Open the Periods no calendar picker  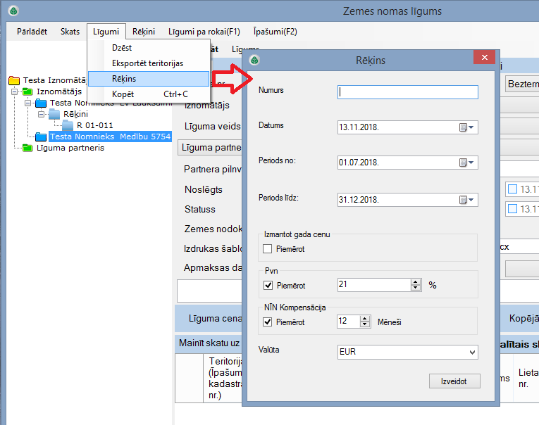(x=468, y=163)
